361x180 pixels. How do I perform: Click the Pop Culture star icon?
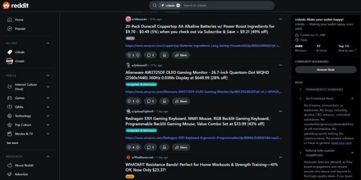click(9, 125)
